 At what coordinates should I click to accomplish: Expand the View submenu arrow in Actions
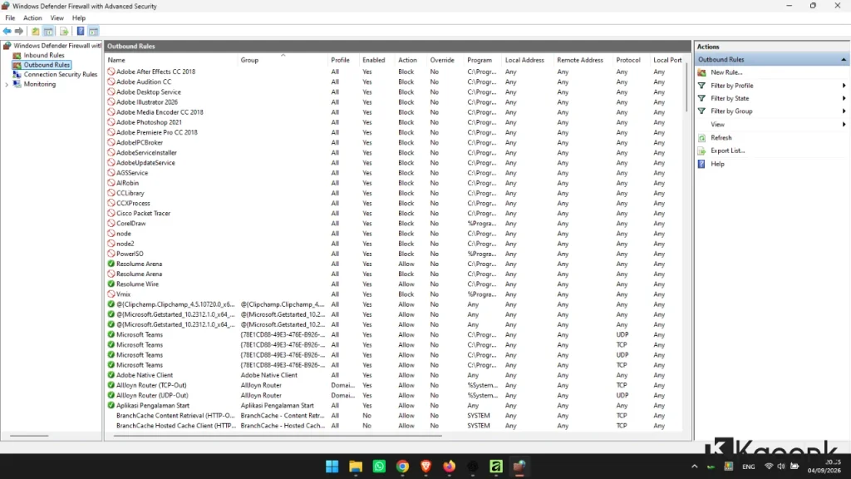click(844, 125)
